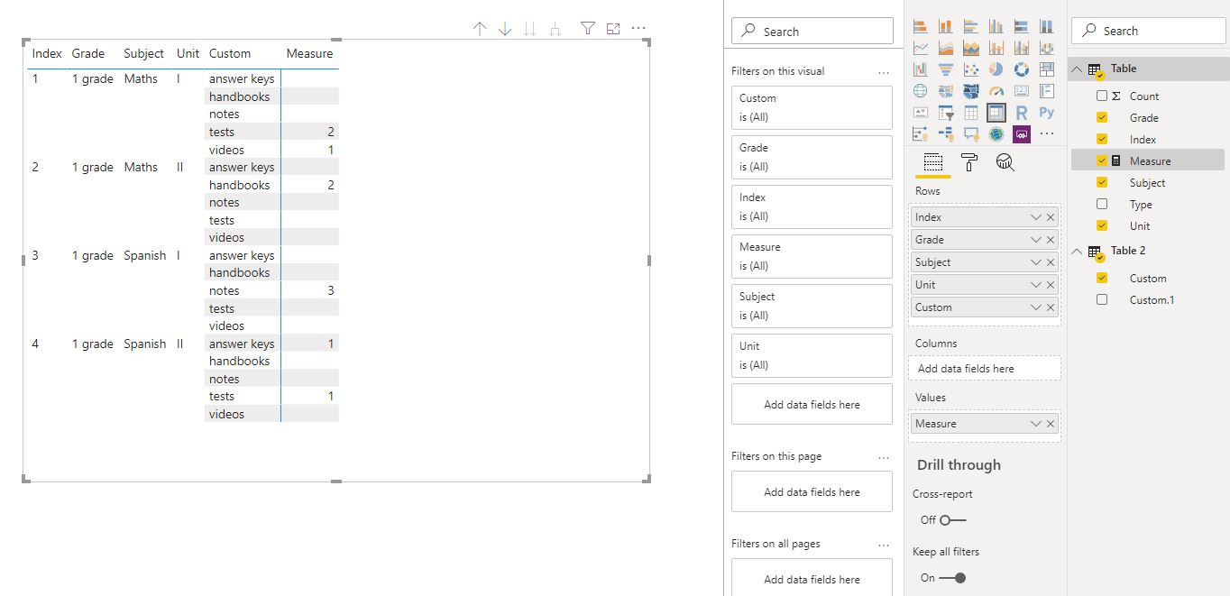Open dropdown for Subject in Rows
The width and height of the screenshot is (1230, 596).
[1036, 262]
